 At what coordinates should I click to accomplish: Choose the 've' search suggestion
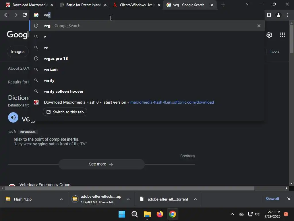[147, 47]
